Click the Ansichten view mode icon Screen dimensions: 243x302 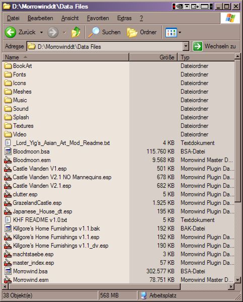click(171, 32)
